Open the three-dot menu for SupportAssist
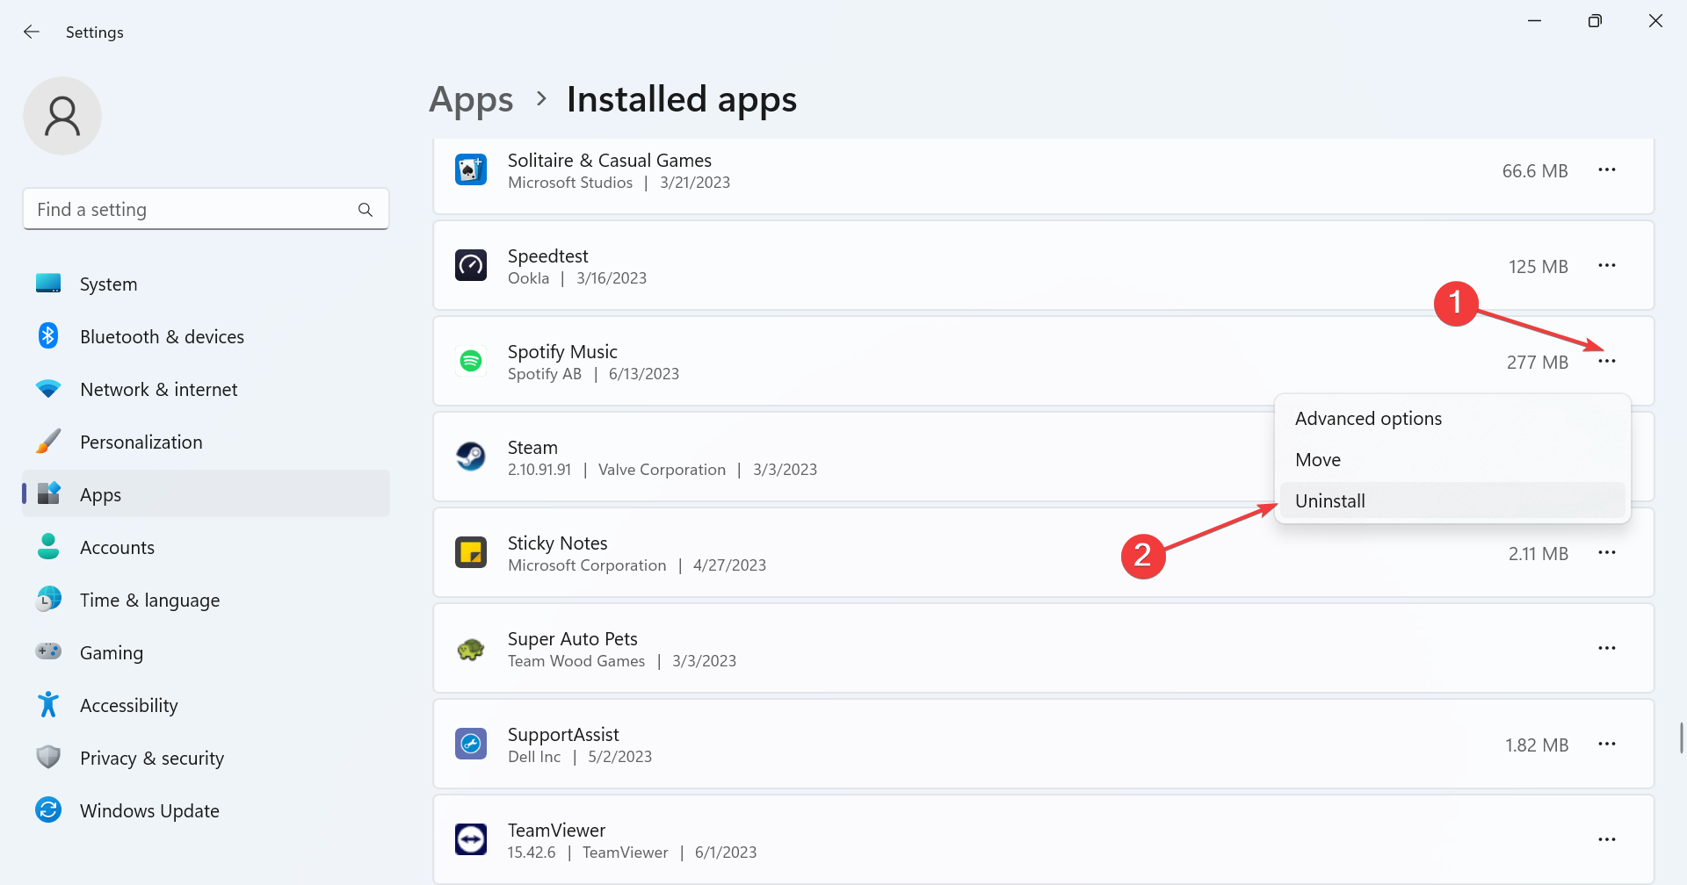This screenshot has height=885, width=1687. [1607, 745]
